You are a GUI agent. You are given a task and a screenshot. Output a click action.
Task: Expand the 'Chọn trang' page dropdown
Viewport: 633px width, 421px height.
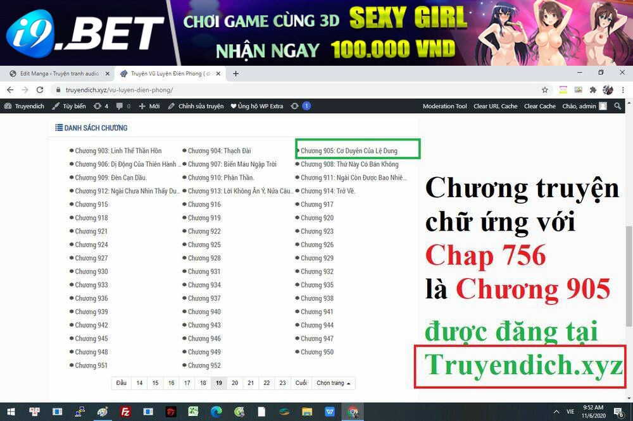coord(334,383)
